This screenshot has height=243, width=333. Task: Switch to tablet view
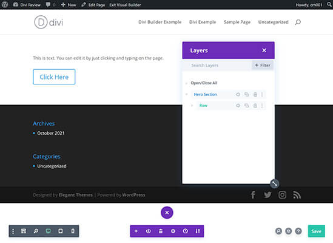coord(61,231)
